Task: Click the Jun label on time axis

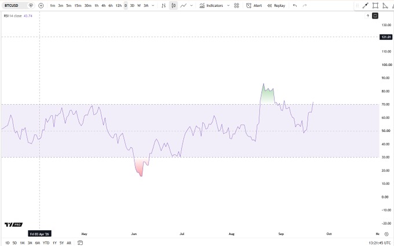Action: coord(134,234)
